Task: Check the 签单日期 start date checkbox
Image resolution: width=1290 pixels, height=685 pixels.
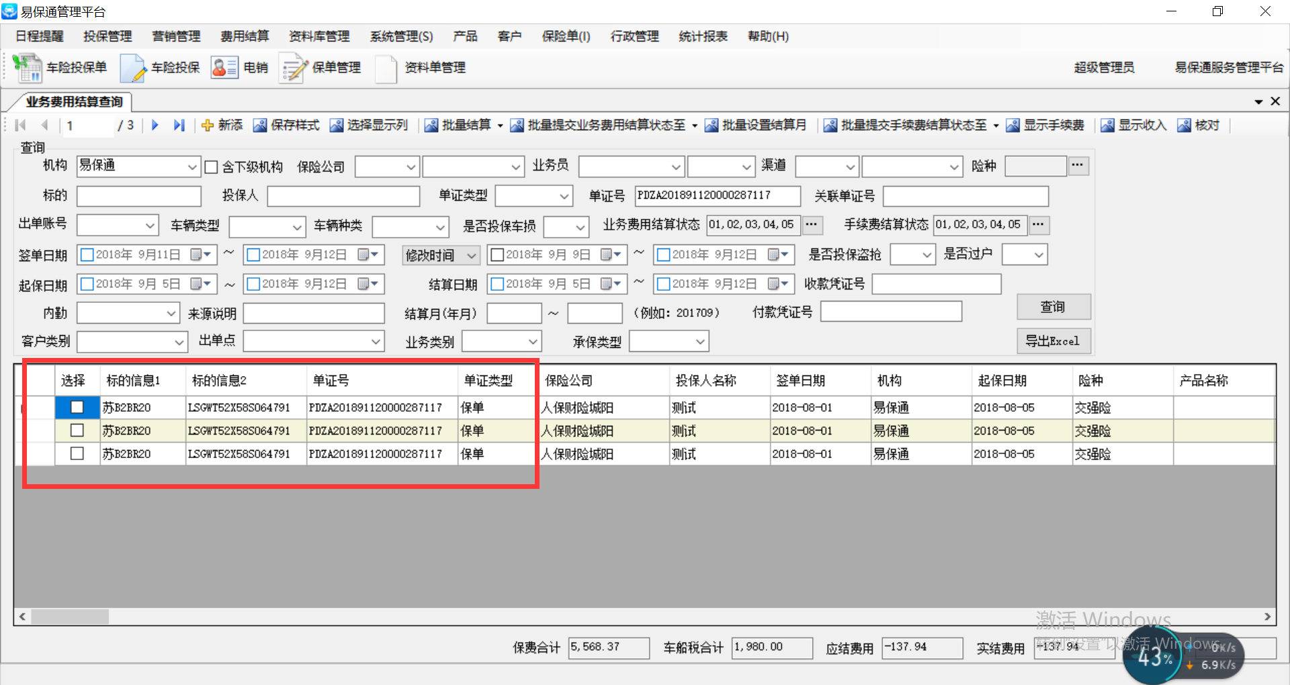Action: pyautogui.click(x=87, y=255)
